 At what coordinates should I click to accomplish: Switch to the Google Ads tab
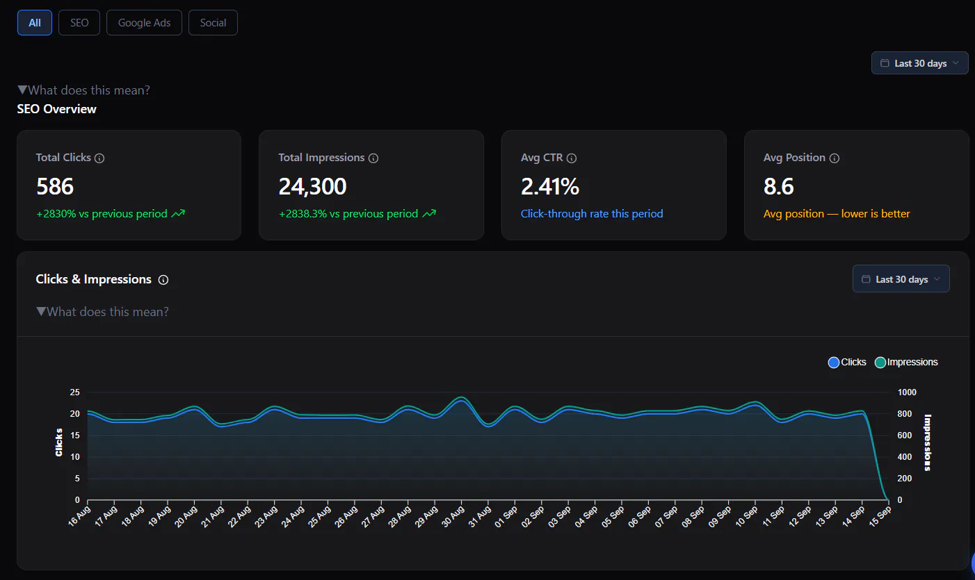(x=144, y=22)
